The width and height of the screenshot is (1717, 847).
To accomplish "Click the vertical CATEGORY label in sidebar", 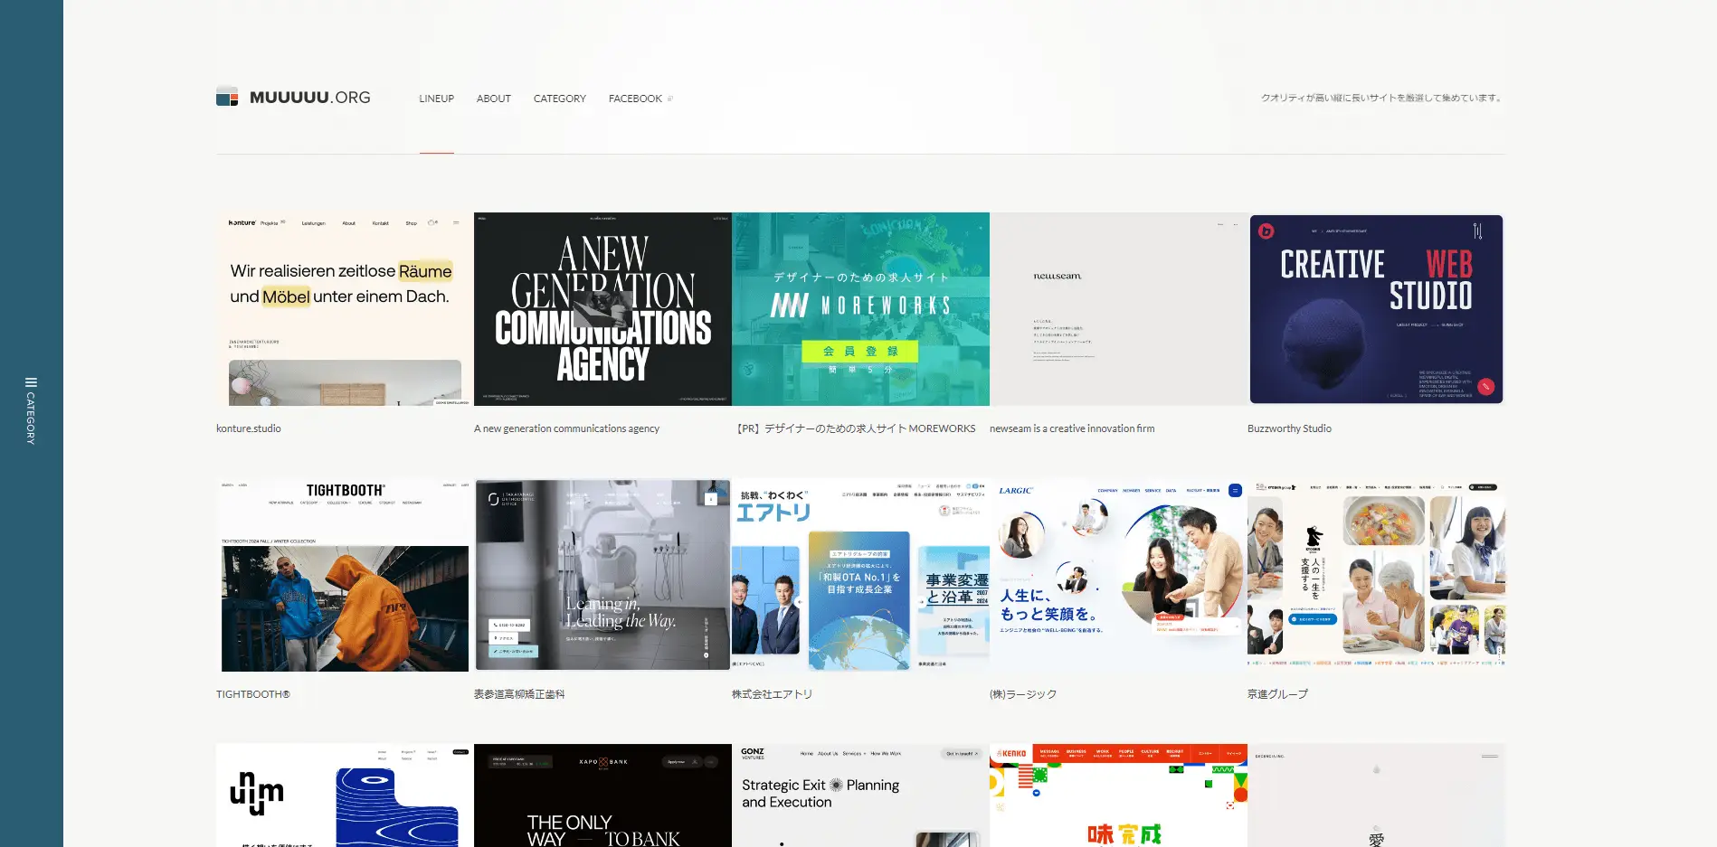I will click(31, 419).
